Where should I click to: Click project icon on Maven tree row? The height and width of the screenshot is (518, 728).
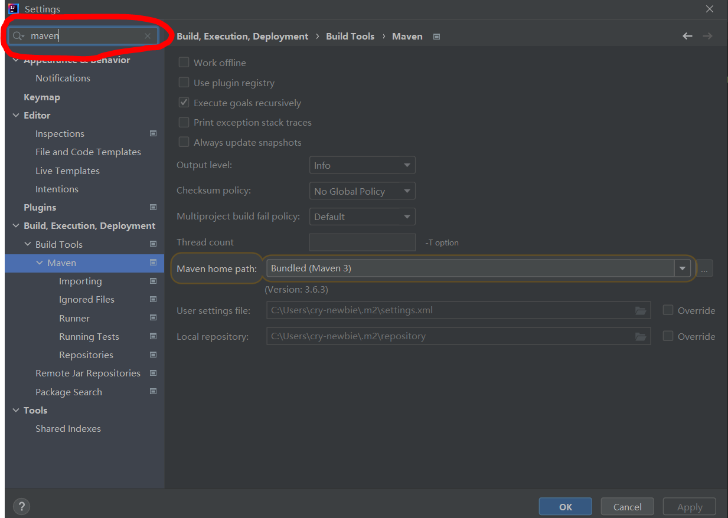pos(154,262)
